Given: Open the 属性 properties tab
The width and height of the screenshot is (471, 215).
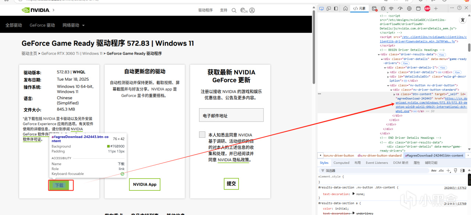Looking at the screenshot, I should tap(417, 163).
